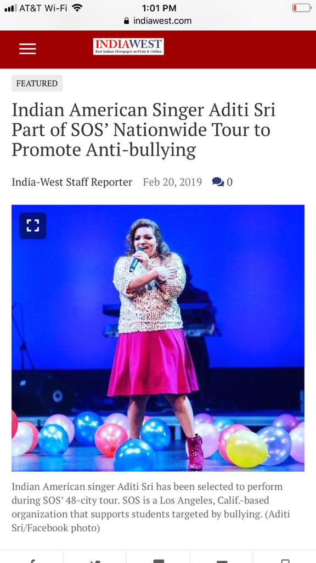
Task: Open comments via the speech bubble icon
Action: coord(218,182)
